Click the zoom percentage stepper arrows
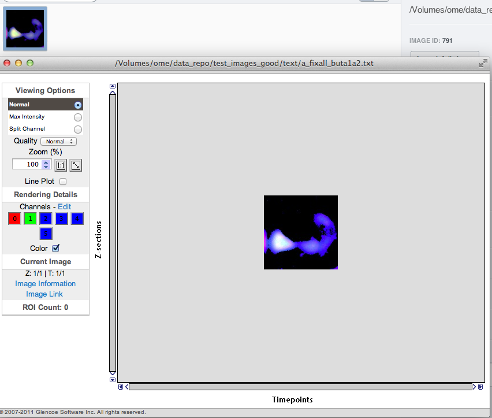 click(46, 165)
